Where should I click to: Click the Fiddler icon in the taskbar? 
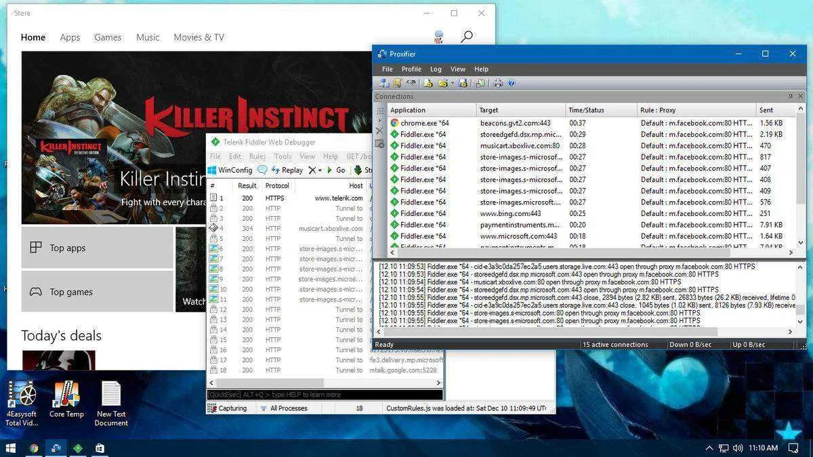pos(78,448)
